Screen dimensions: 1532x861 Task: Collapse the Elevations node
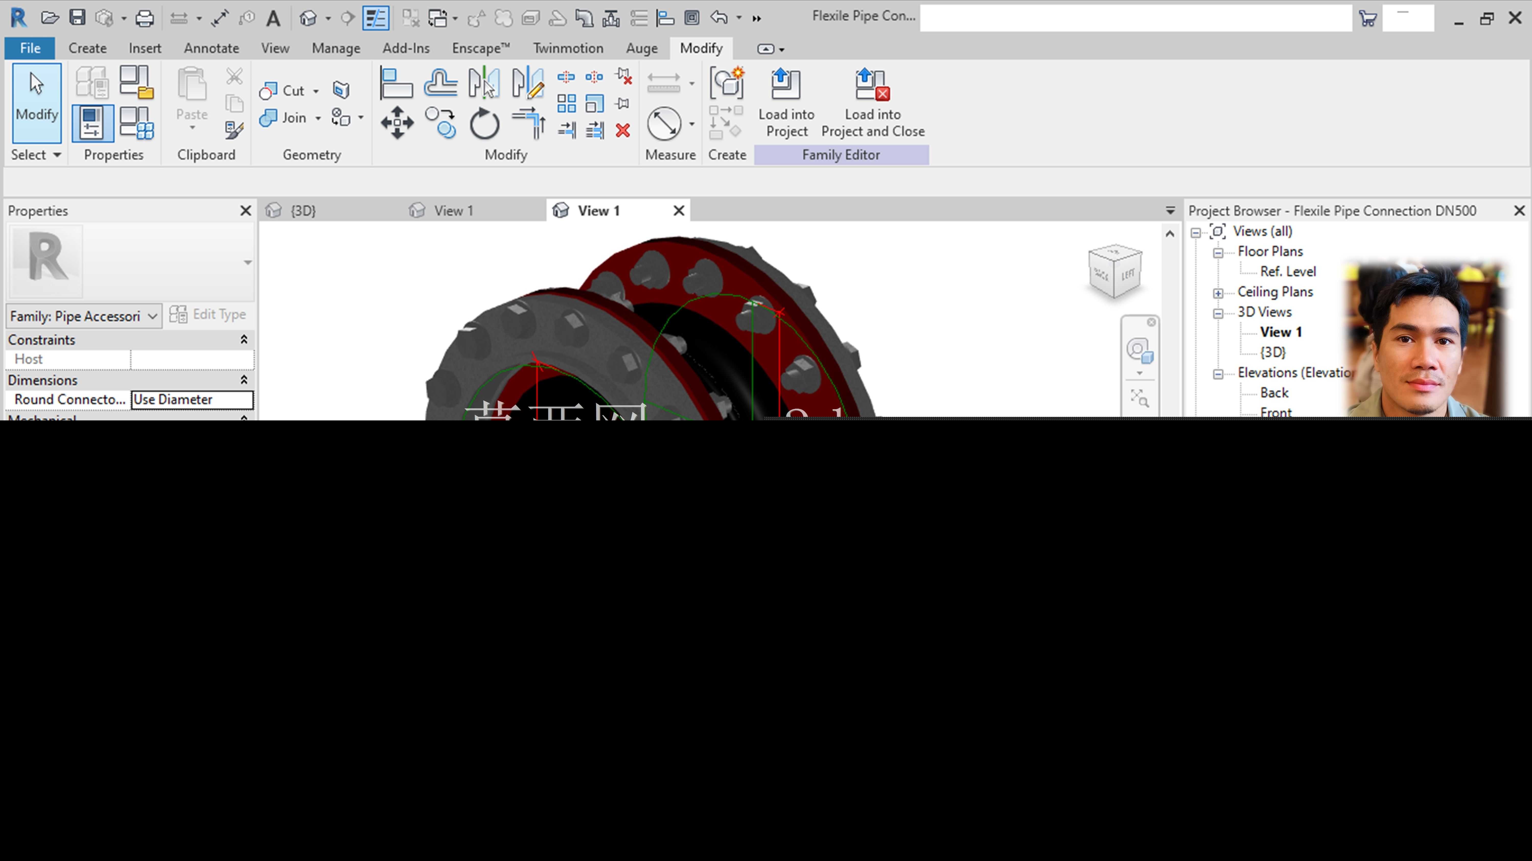click(x=1217, y=374)
